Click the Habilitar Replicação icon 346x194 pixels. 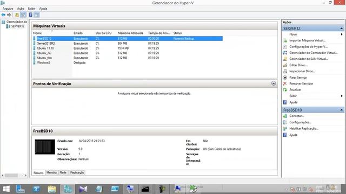click(285, 128)
